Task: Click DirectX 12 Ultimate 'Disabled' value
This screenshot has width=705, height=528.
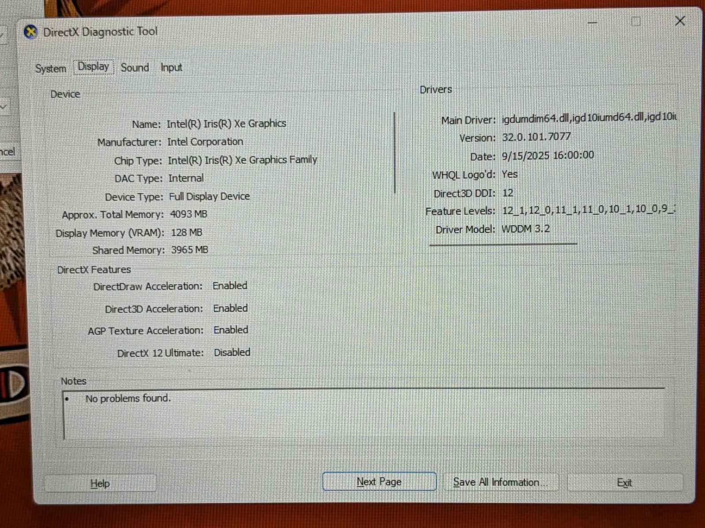Action: 232,352
